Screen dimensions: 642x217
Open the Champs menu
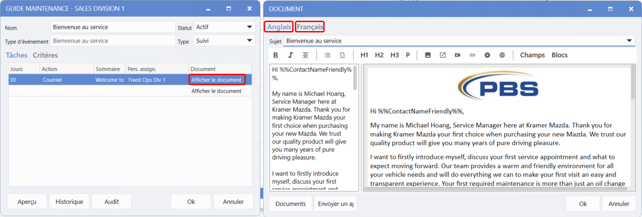532,55
